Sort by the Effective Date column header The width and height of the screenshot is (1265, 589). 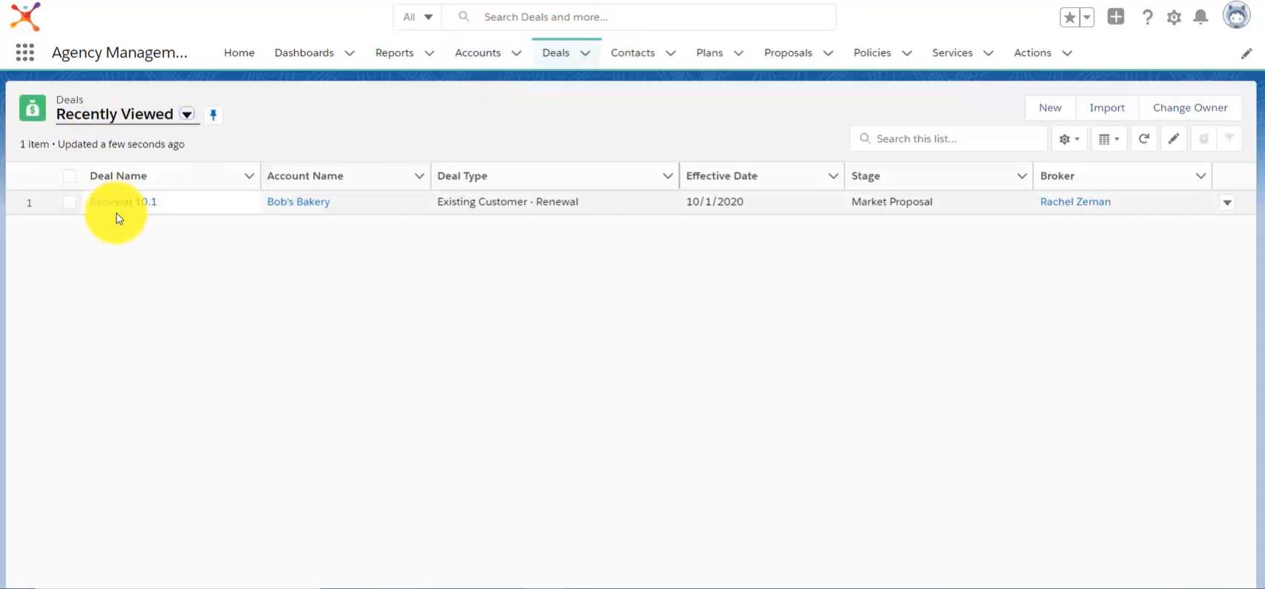pos(722,176)
